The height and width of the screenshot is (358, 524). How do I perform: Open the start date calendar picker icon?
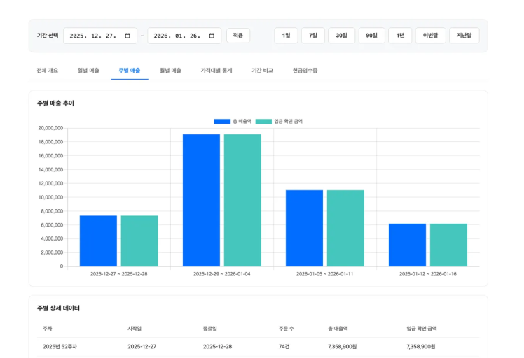pos(127,36)
